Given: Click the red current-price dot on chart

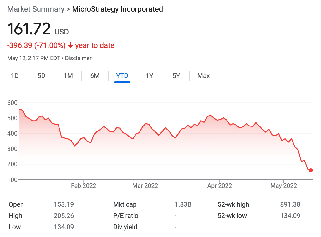Looking at the screenshot, I should [311, 170].
